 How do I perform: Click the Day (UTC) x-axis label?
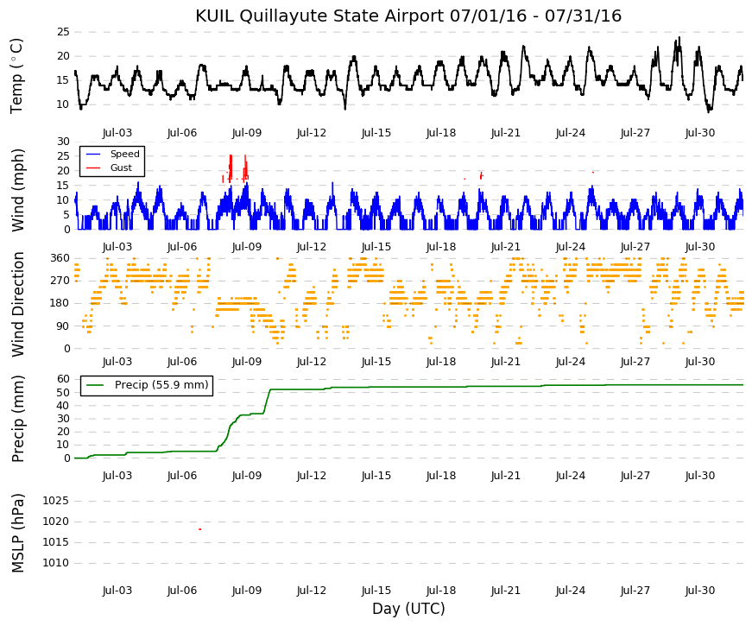click(x=408, y=609)
